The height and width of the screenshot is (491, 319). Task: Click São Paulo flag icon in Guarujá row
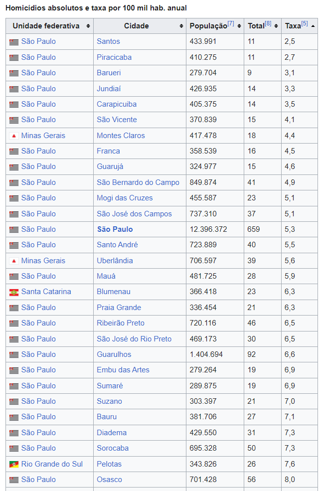pyautogui.click(x=14, y=167)
